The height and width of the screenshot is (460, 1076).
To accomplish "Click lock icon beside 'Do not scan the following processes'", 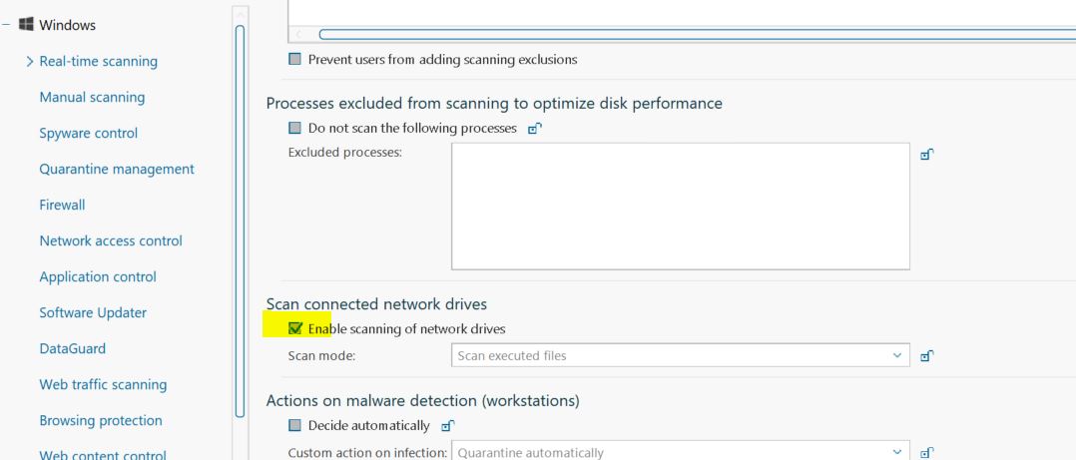I will click(535, 129).
